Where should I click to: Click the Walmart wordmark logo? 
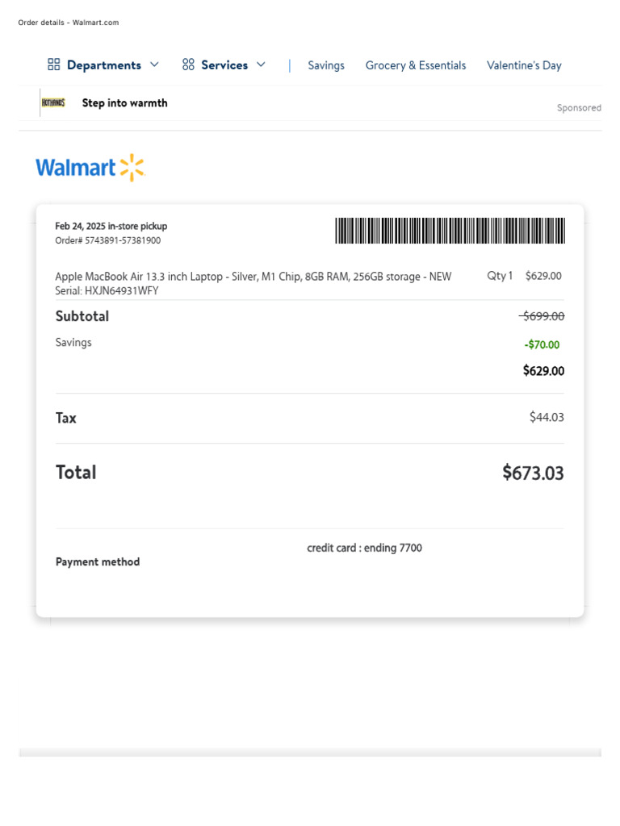point(76,168)
